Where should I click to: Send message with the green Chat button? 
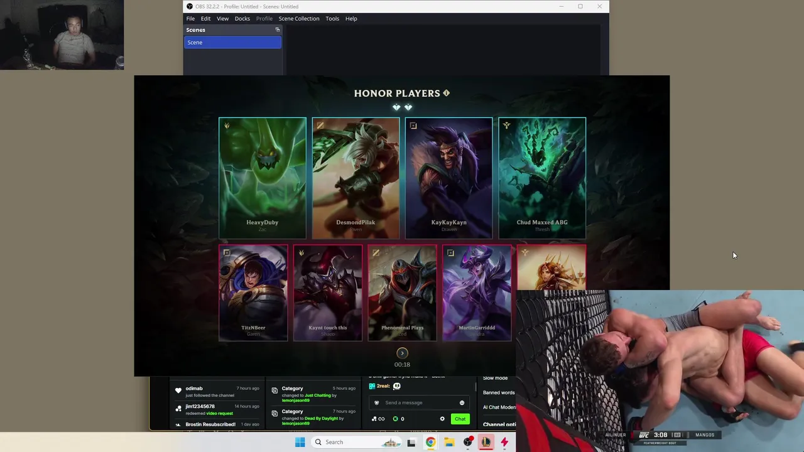(x=460, y=419)
